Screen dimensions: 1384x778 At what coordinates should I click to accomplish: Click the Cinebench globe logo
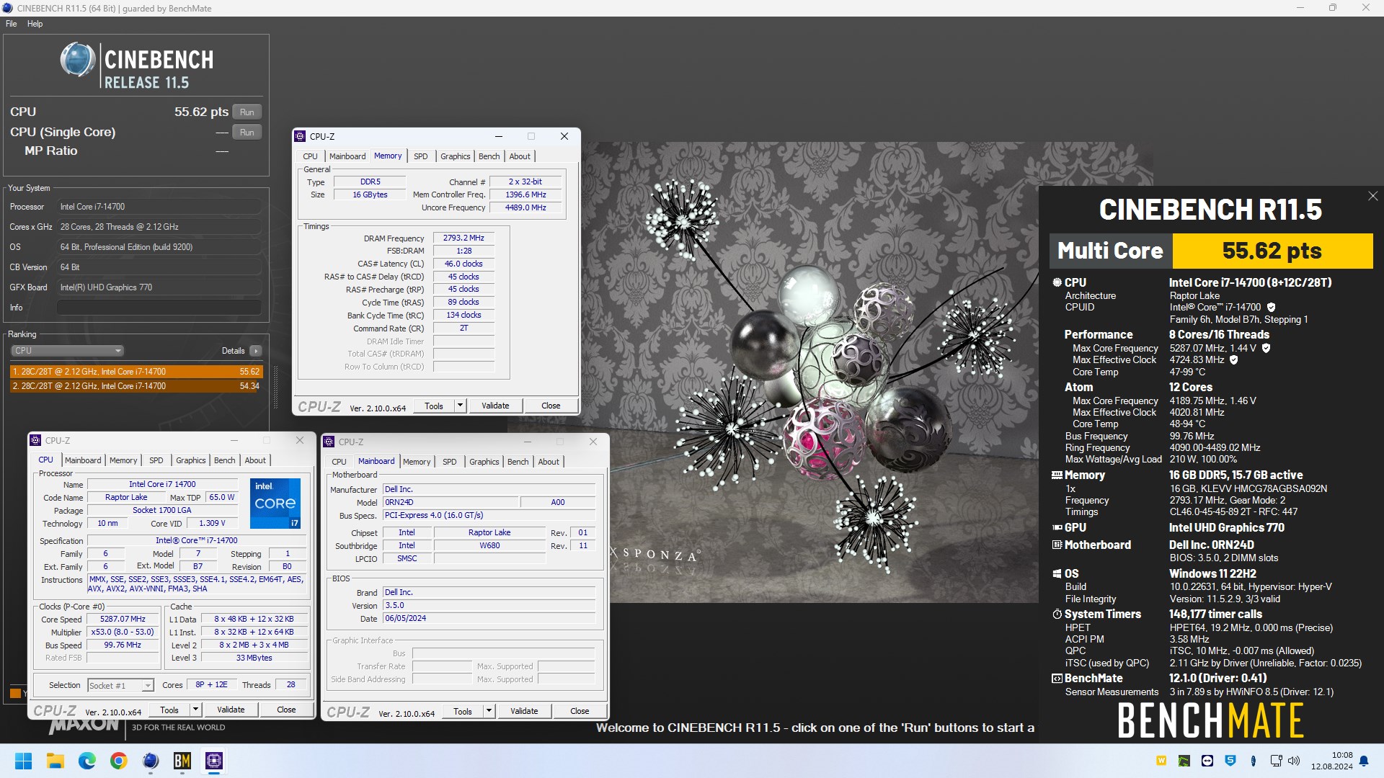[78, 60]
